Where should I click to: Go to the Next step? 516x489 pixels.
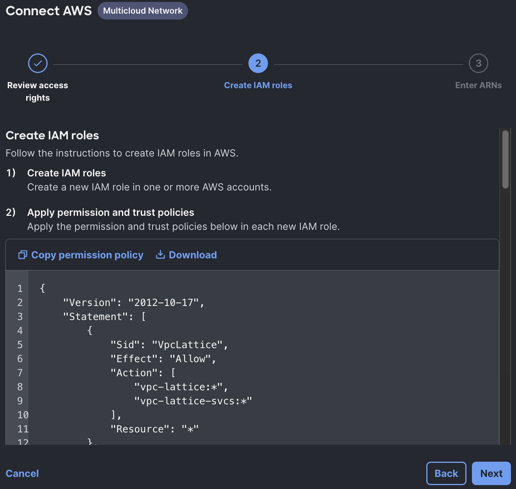click(491, 473)
